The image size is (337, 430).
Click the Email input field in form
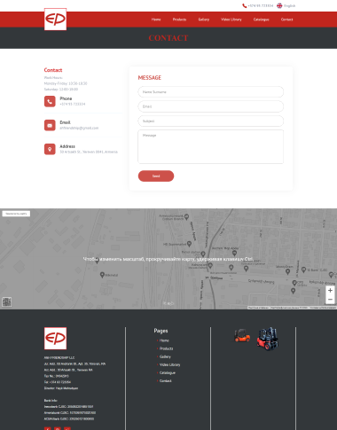click(210, 106)
